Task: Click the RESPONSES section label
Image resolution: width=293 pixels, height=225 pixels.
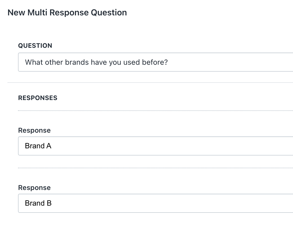Action: pos(38,98)
